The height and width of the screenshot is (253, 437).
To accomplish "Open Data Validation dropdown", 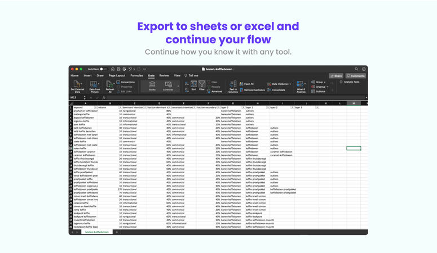I will 279,84.
